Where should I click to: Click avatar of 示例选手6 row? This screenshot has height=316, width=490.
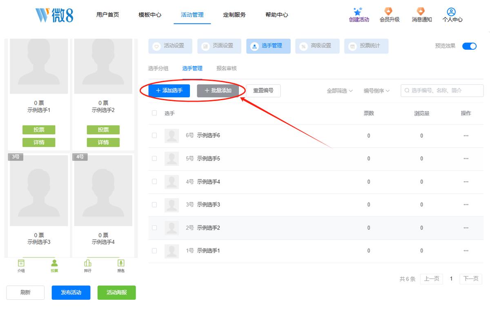(171, 136)
